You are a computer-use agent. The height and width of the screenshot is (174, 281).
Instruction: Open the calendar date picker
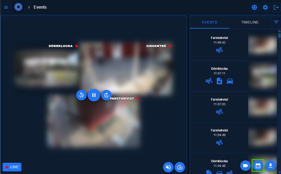[258, 166]
